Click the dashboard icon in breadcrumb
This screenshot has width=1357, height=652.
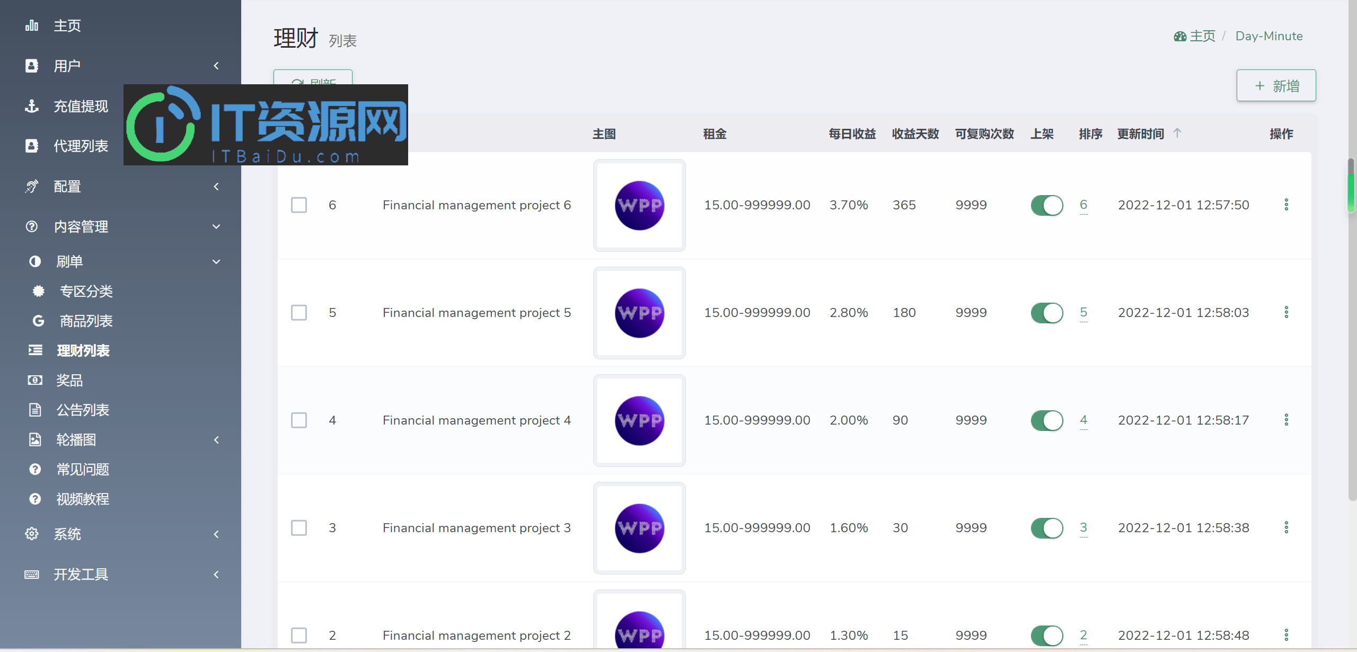1180,36
